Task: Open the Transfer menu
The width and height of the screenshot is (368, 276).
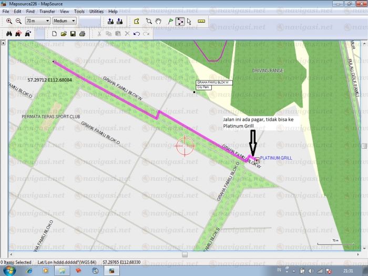Action: 47,11
